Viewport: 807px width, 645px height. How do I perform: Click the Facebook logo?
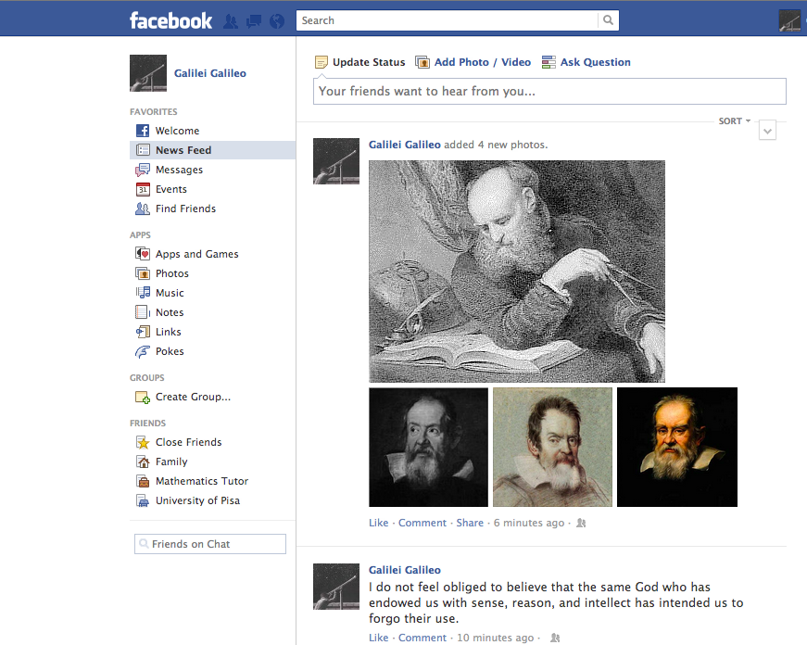click(170, 20)
